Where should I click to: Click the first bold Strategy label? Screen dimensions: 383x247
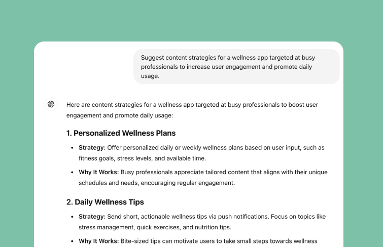[92, 148]
